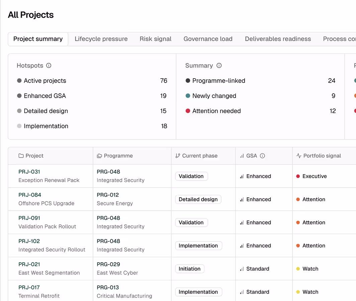Click the East West Segmentation name
This screenshot has height=301, width=356.
click(x=49, y=273)
